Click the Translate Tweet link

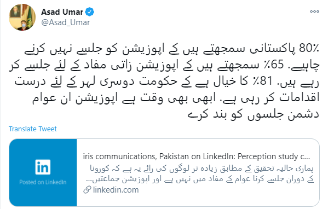[x=33, y=129]
